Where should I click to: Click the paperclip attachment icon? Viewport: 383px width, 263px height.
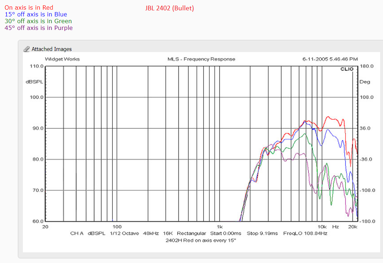(27, 49)
